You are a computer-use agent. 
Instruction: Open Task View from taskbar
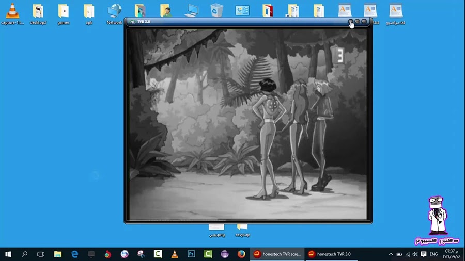click(x=41, y=254)
